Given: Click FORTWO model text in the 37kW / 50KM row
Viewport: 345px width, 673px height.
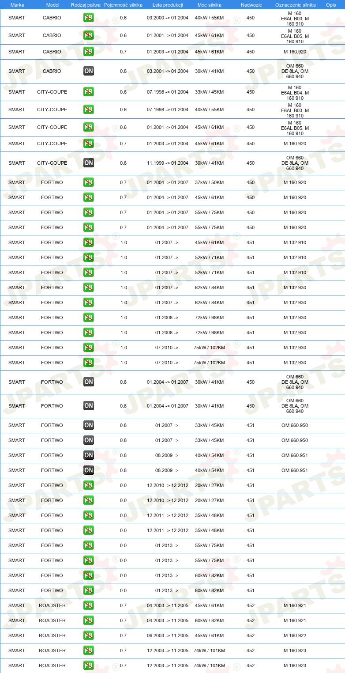Looking at the screenshot, I should tap(52, 182).
